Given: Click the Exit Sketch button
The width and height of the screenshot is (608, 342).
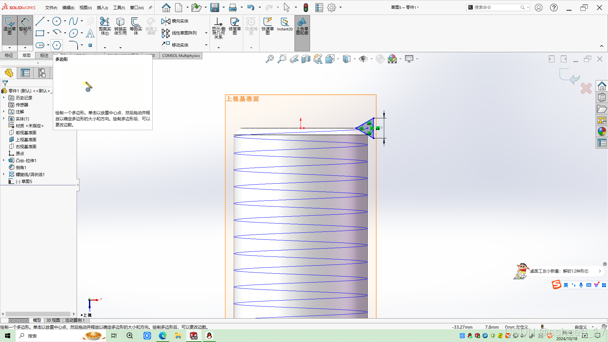Looking at the screenshot, I should (x=9, y=25).
